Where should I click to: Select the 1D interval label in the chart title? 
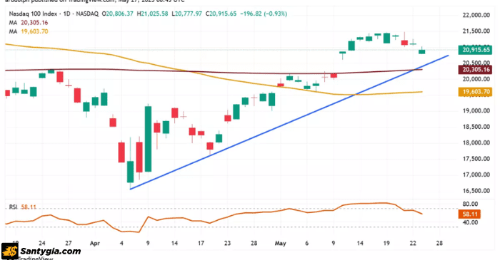click(x=66, y=14)
